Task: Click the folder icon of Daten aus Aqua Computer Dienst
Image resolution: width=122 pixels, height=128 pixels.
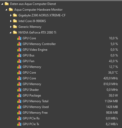Action: pos(7,4)
